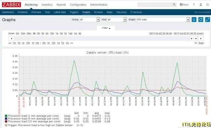Click the start date 2017-04-02 20:58:30

pos(161,34)
